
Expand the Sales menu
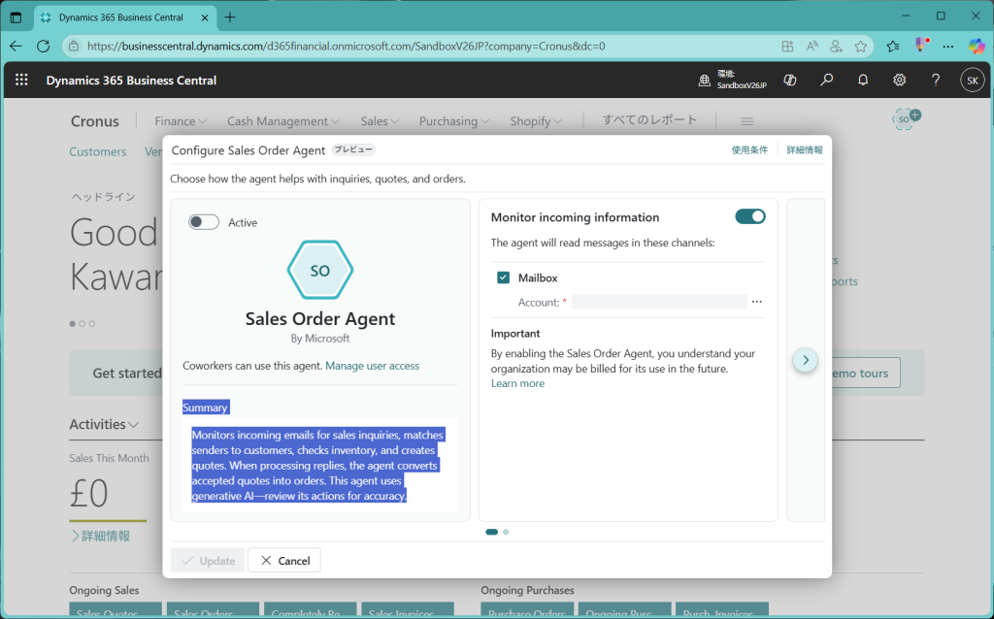click(380, 121)
